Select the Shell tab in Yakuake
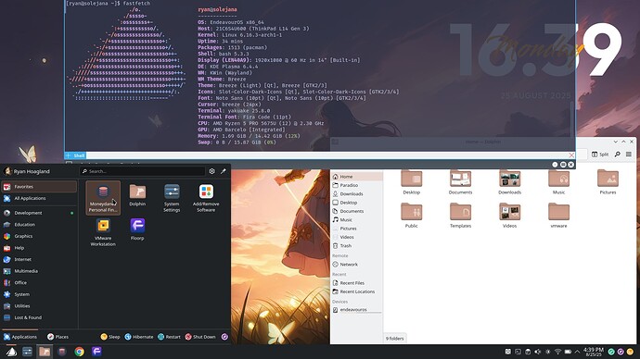This screenshot has width=640, height=359. tap(79, 155)
